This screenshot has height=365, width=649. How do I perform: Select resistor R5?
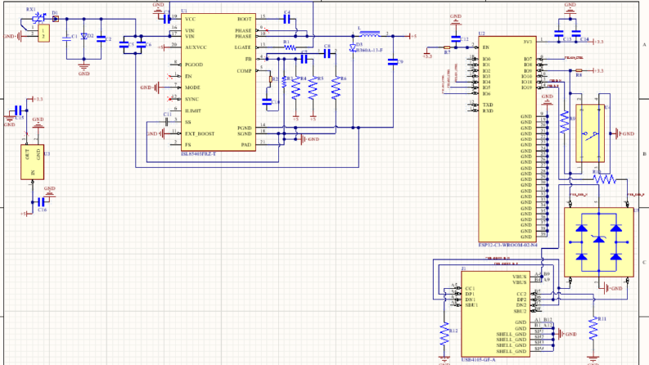[x=313, y=88]
